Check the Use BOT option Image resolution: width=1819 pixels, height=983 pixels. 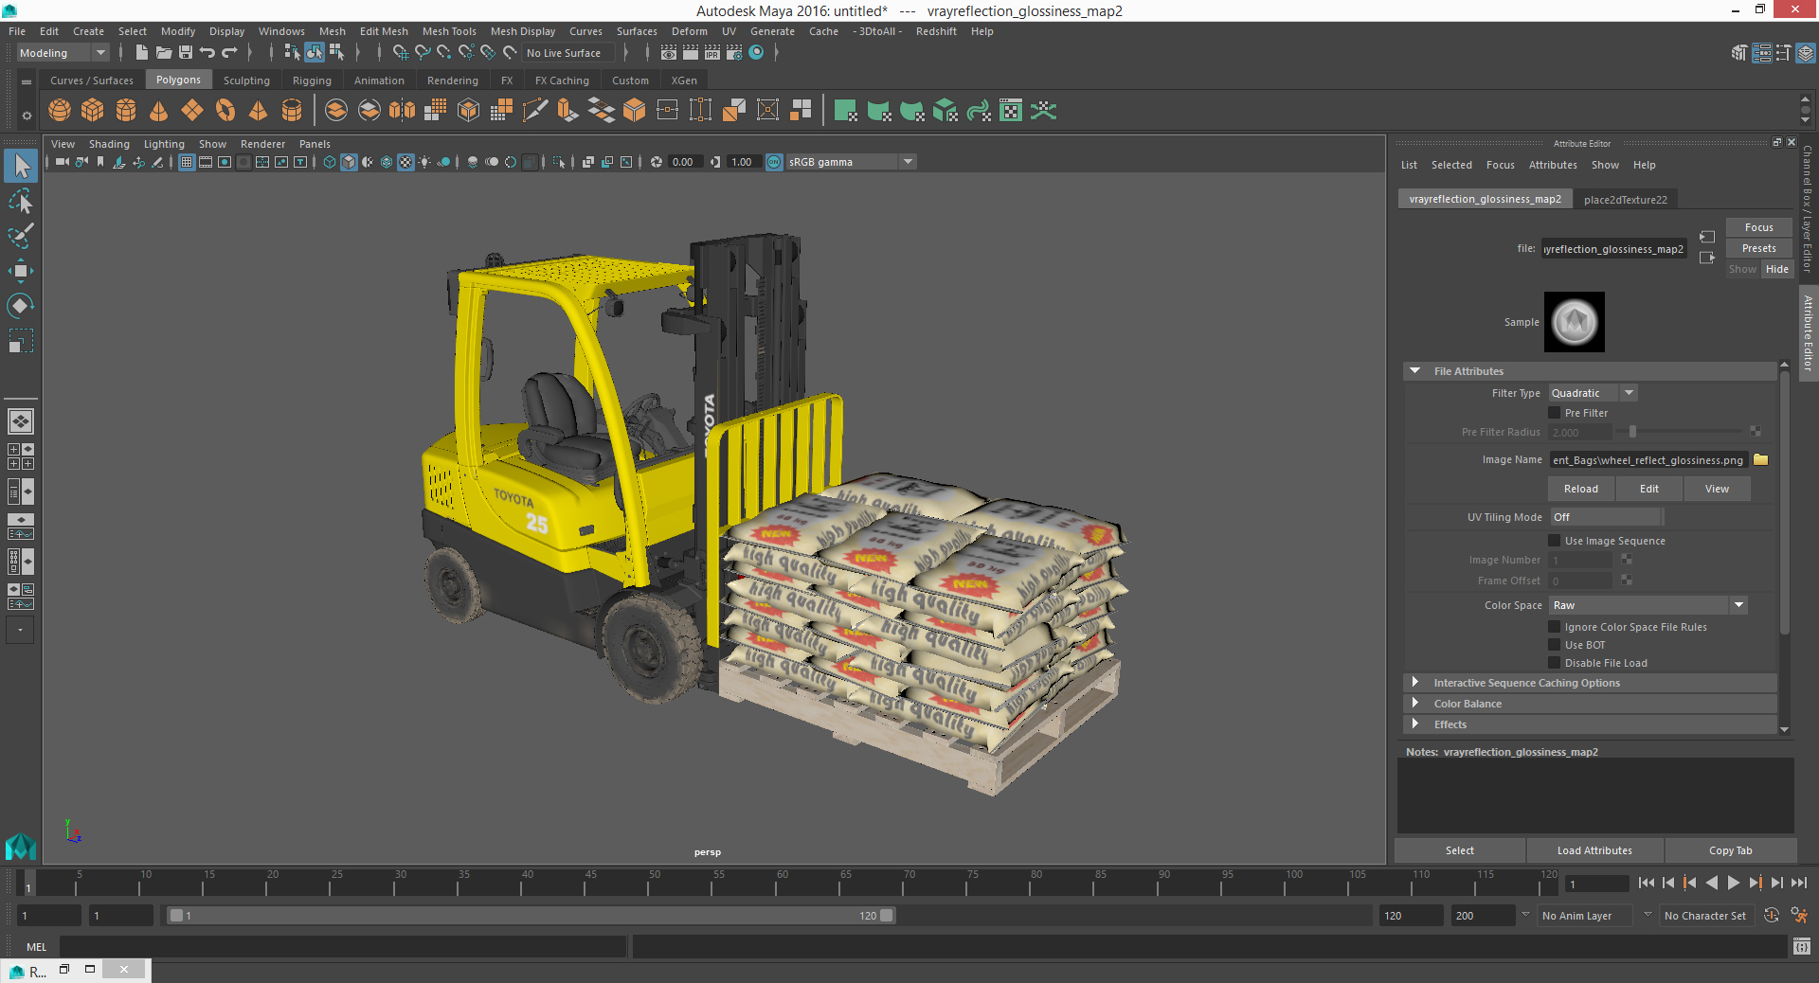pyautogui.click(x=1554, y=645)
